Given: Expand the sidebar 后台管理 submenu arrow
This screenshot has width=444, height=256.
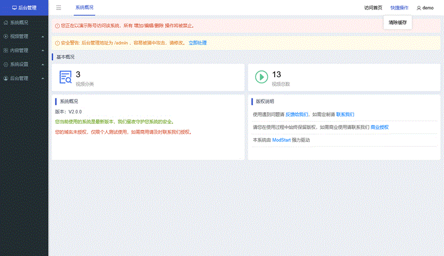Looking at the screenshot, I should tap(42, 79).
